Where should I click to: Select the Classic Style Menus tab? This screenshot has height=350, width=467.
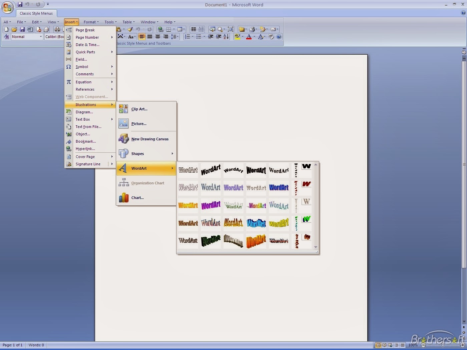[x=36, y=13]
